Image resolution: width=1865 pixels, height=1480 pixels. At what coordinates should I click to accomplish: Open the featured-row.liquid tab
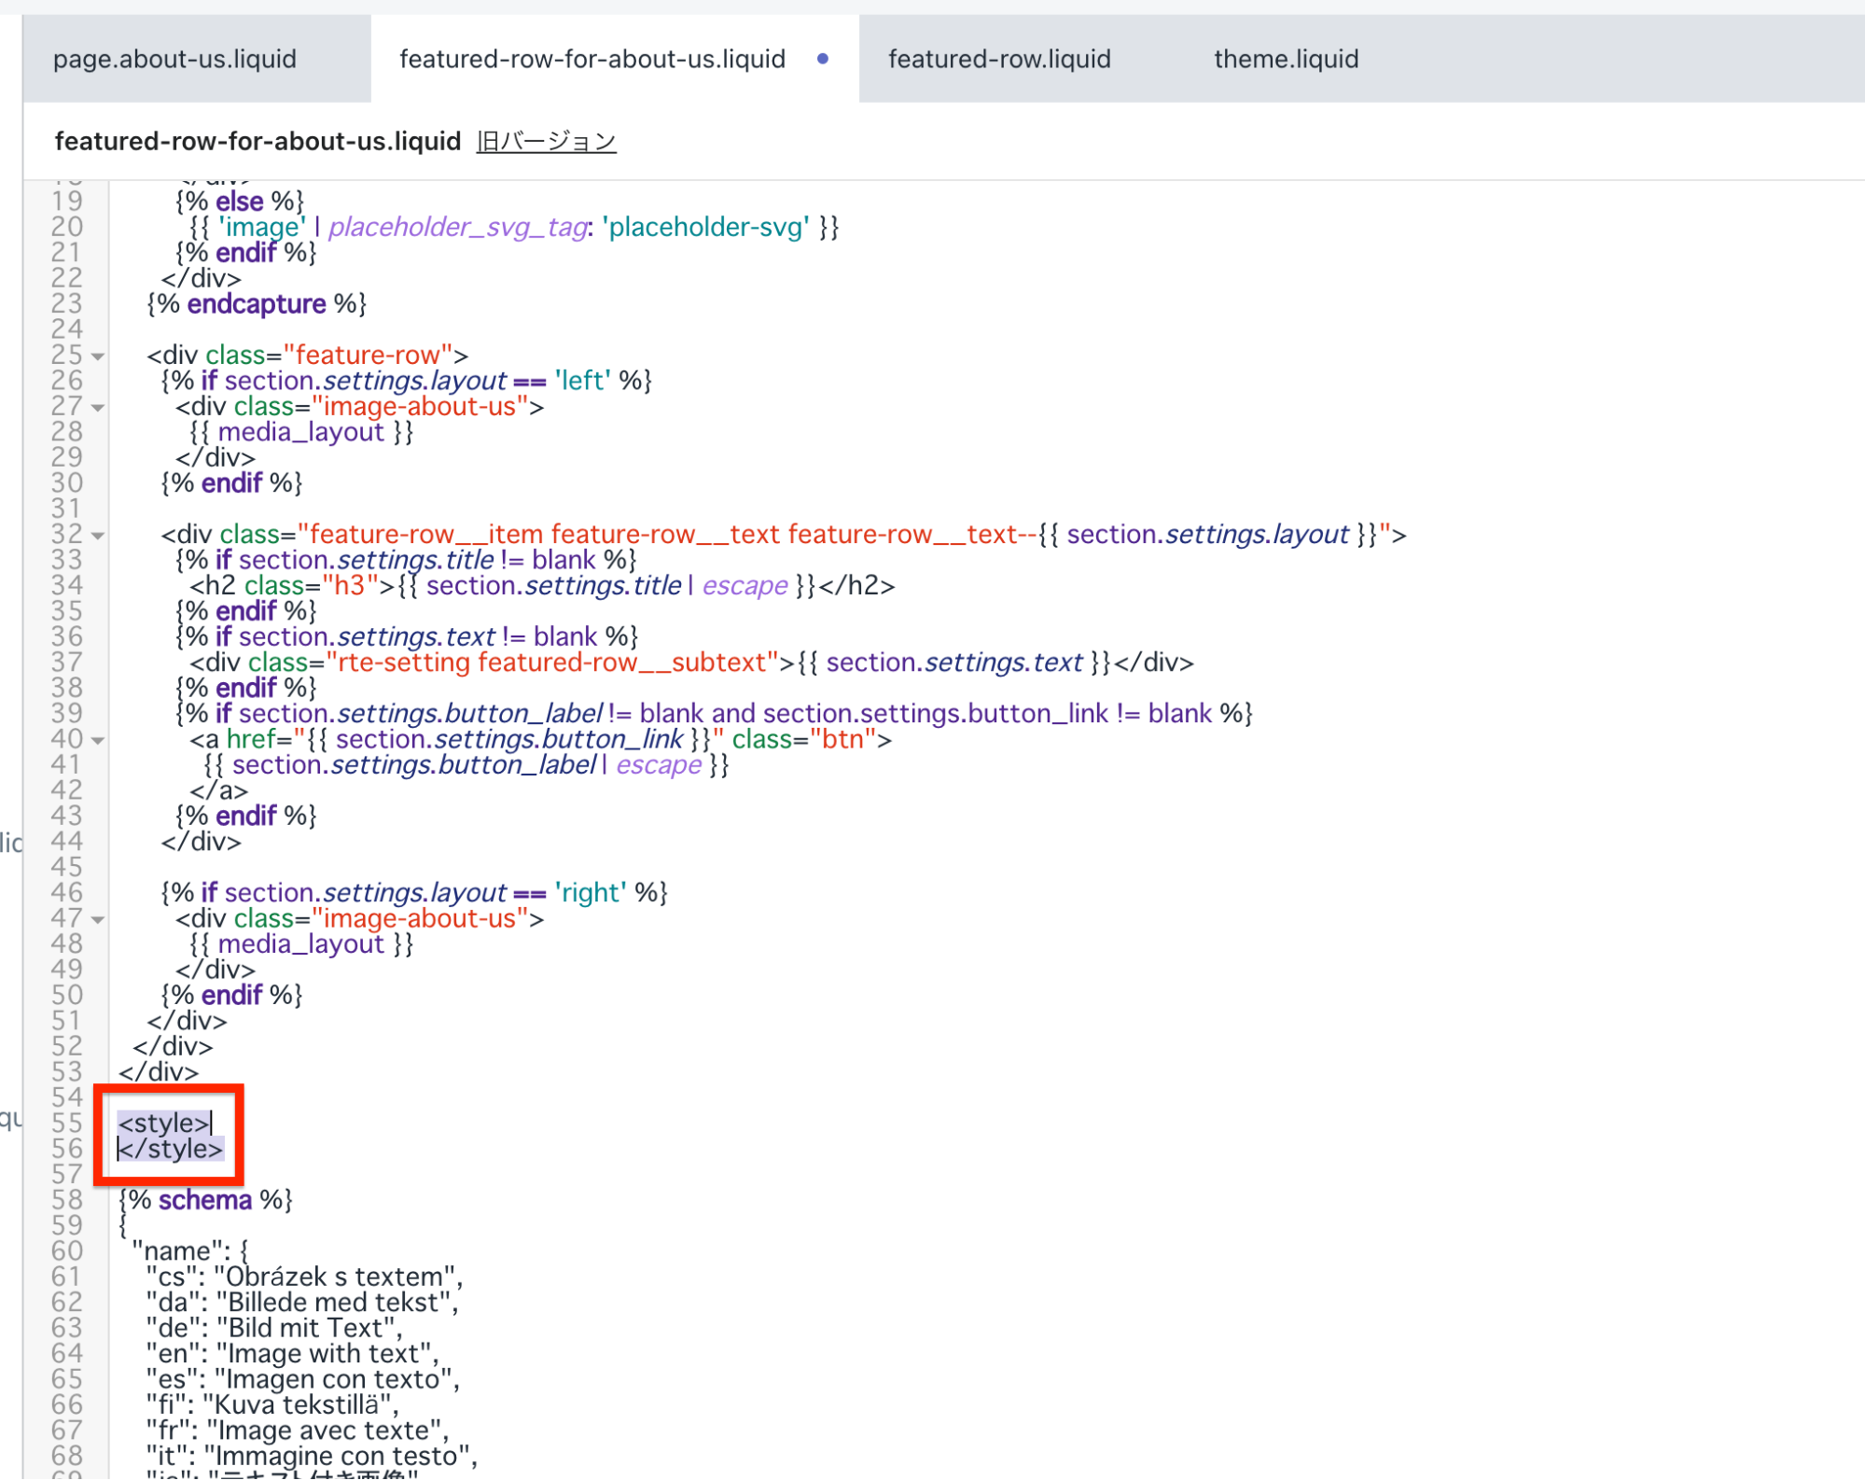click(x=998, y=59)
